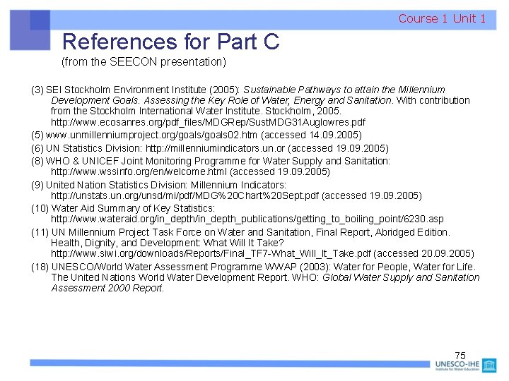Open the ecosanres.org SustMDG31Auglowres.pdf link
The image size is (509, 381).
tap(208, 122)
